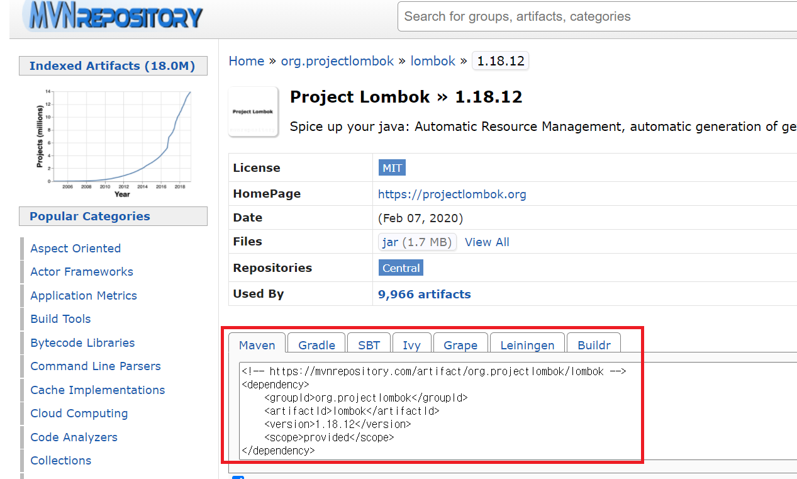Open org.projectlombok breadcrumb link

pyautogui.click(x=337, y=61)
